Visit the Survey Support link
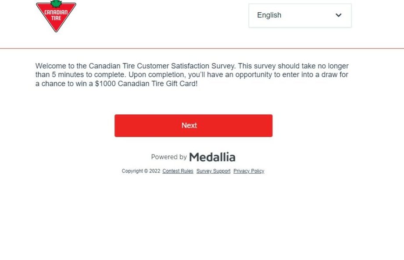The height and width of the screenshot is (260, 404). (x=213, y=171)
